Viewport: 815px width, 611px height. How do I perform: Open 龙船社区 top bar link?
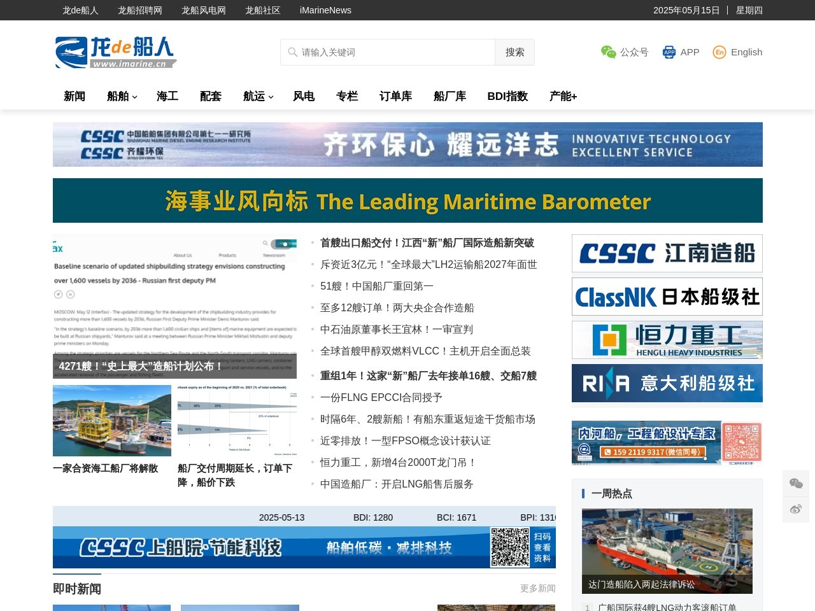(263, 10)
